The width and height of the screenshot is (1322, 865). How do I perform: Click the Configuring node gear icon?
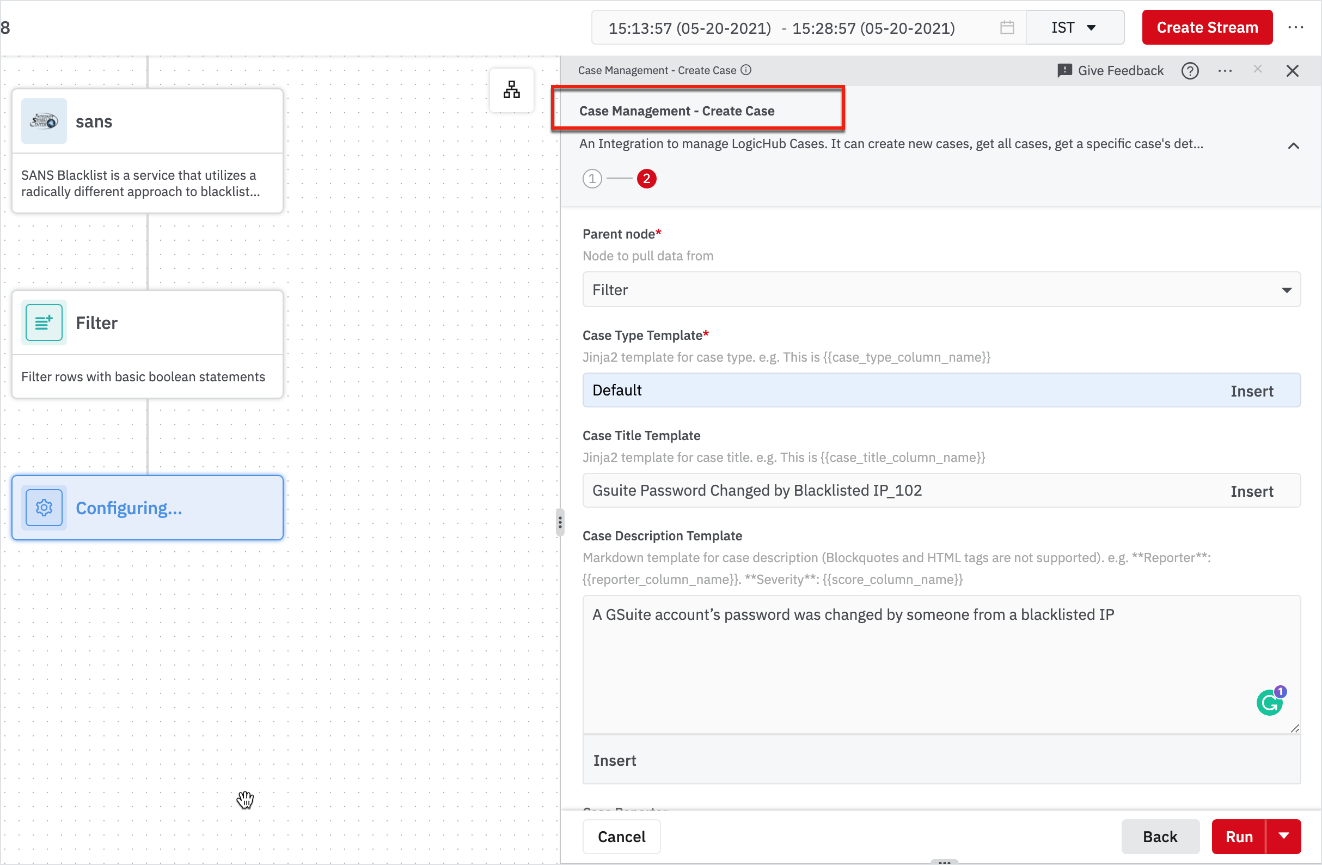pyautogui.click(x=44, y=507)
